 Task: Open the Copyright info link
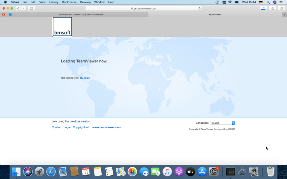click(x=82, y=127)
